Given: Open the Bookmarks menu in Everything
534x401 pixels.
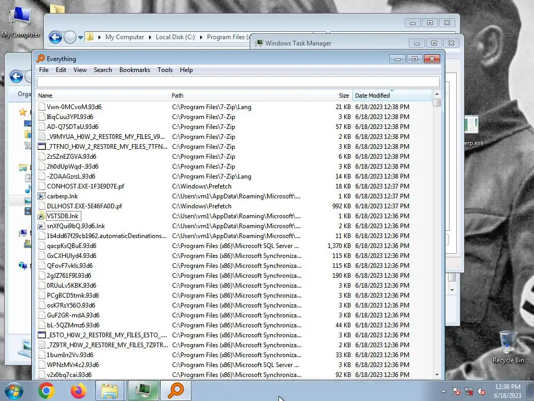Looking at the screenshot, I should [x=135, y=70].
